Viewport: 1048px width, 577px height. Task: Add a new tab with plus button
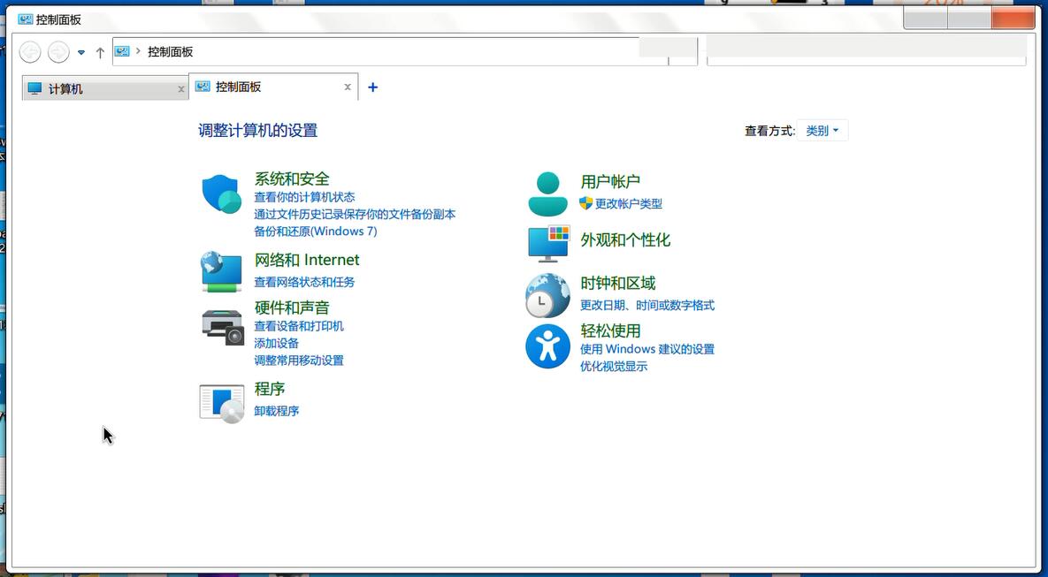372,87
